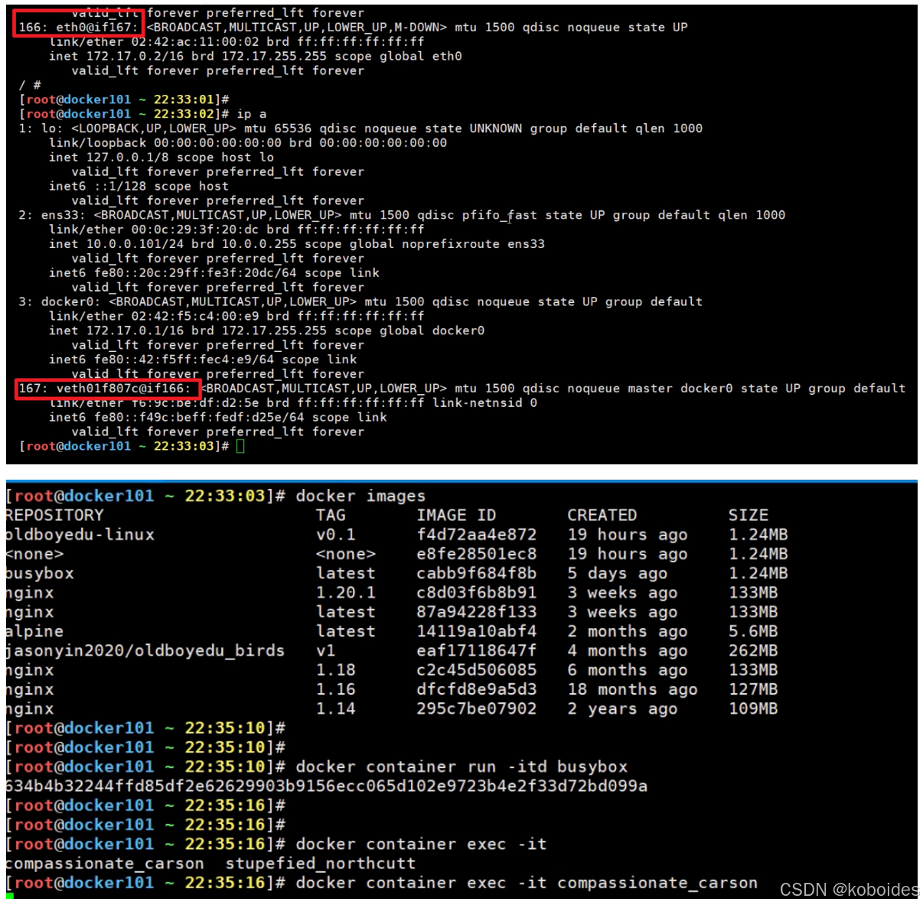Select the "10.0.0.101/24" host address

coord(135,244)
